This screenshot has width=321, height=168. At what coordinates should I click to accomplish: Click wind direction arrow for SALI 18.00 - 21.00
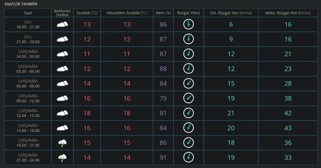click(x=188, y=24)
